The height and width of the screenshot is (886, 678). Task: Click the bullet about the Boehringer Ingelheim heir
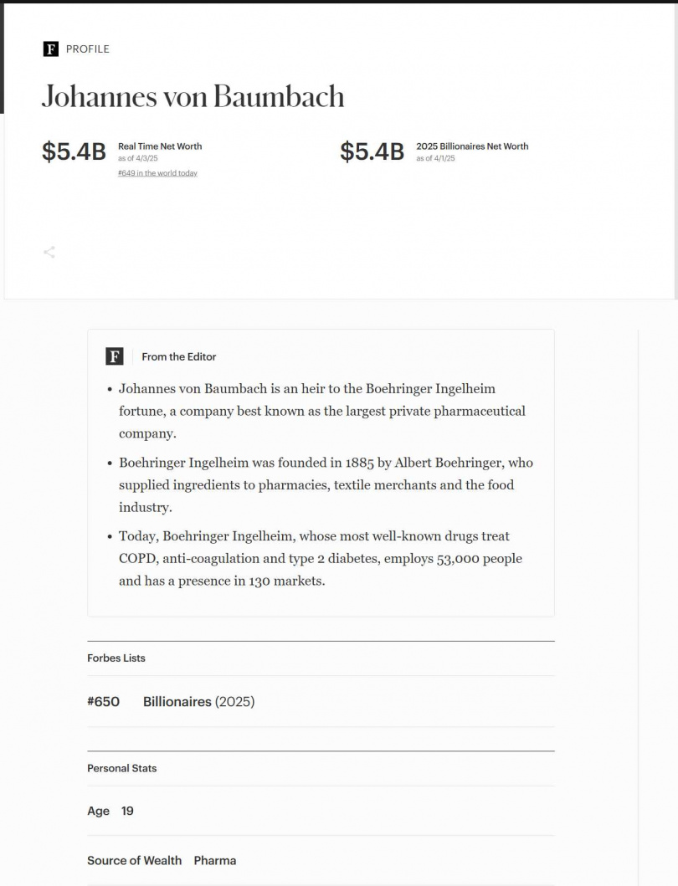click(x=321, y=411)
